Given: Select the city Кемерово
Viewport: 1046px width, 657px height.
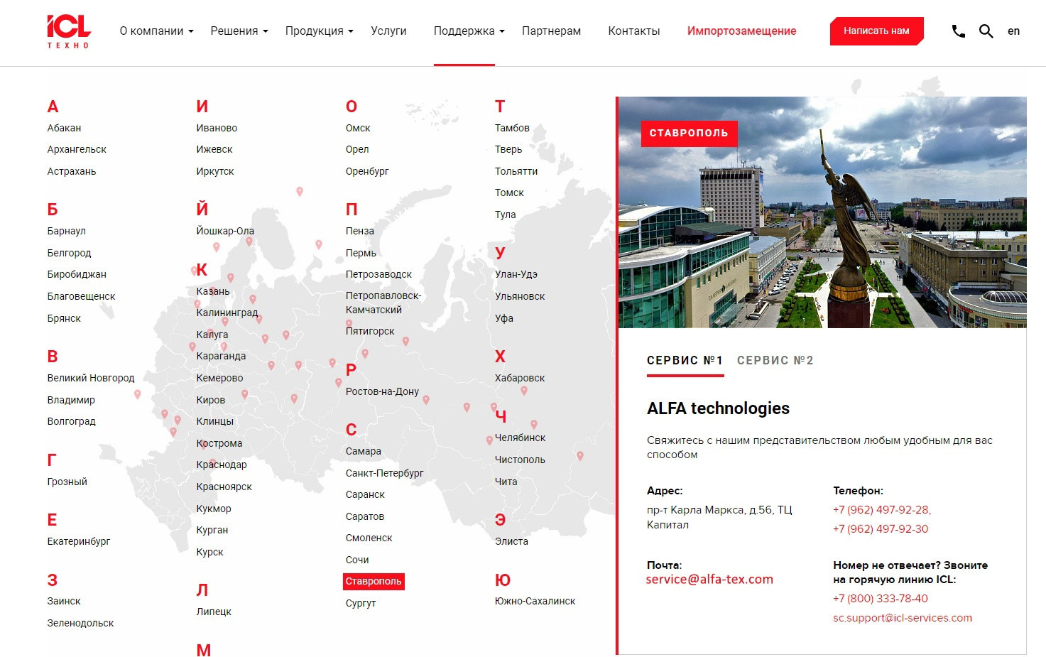Looking at the screenshot, I should pyautogui.click(x=219, y=379).
